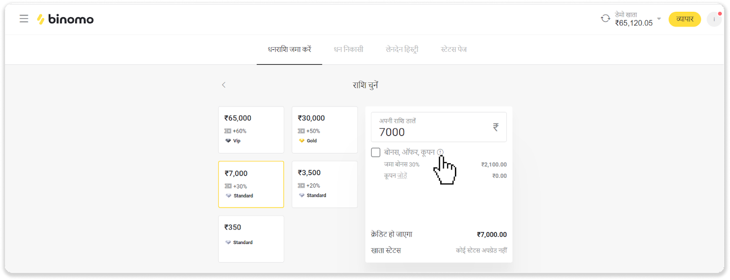The width and height of the screenshot is (730, 280).
Task: Click the refresh balance icon
Action: pyautogui.click(x=605, y=19)
